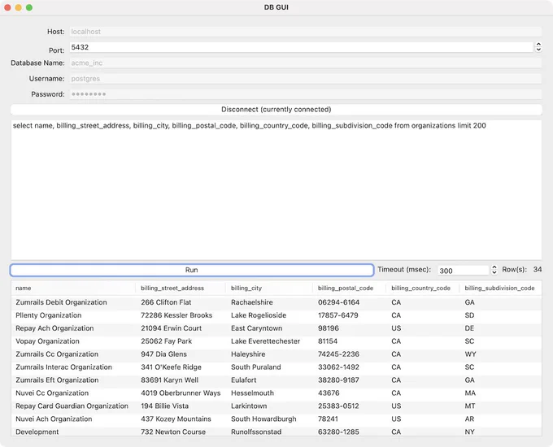This screenshot has height=447, width=553.
Task: Click the green window zoom button
Action: (x=29, y=7)
